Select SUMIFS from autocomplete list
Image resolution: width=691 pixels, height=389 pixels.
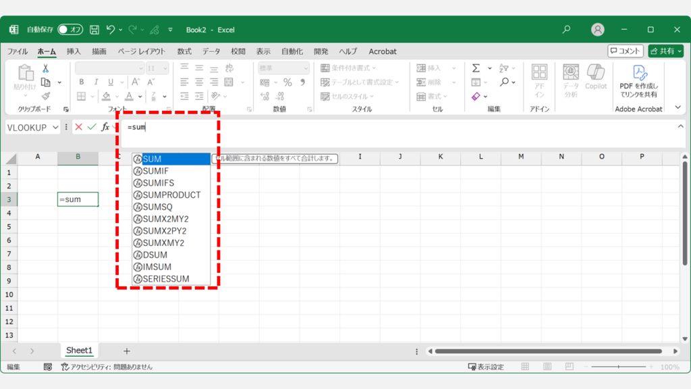coord(159,183)
